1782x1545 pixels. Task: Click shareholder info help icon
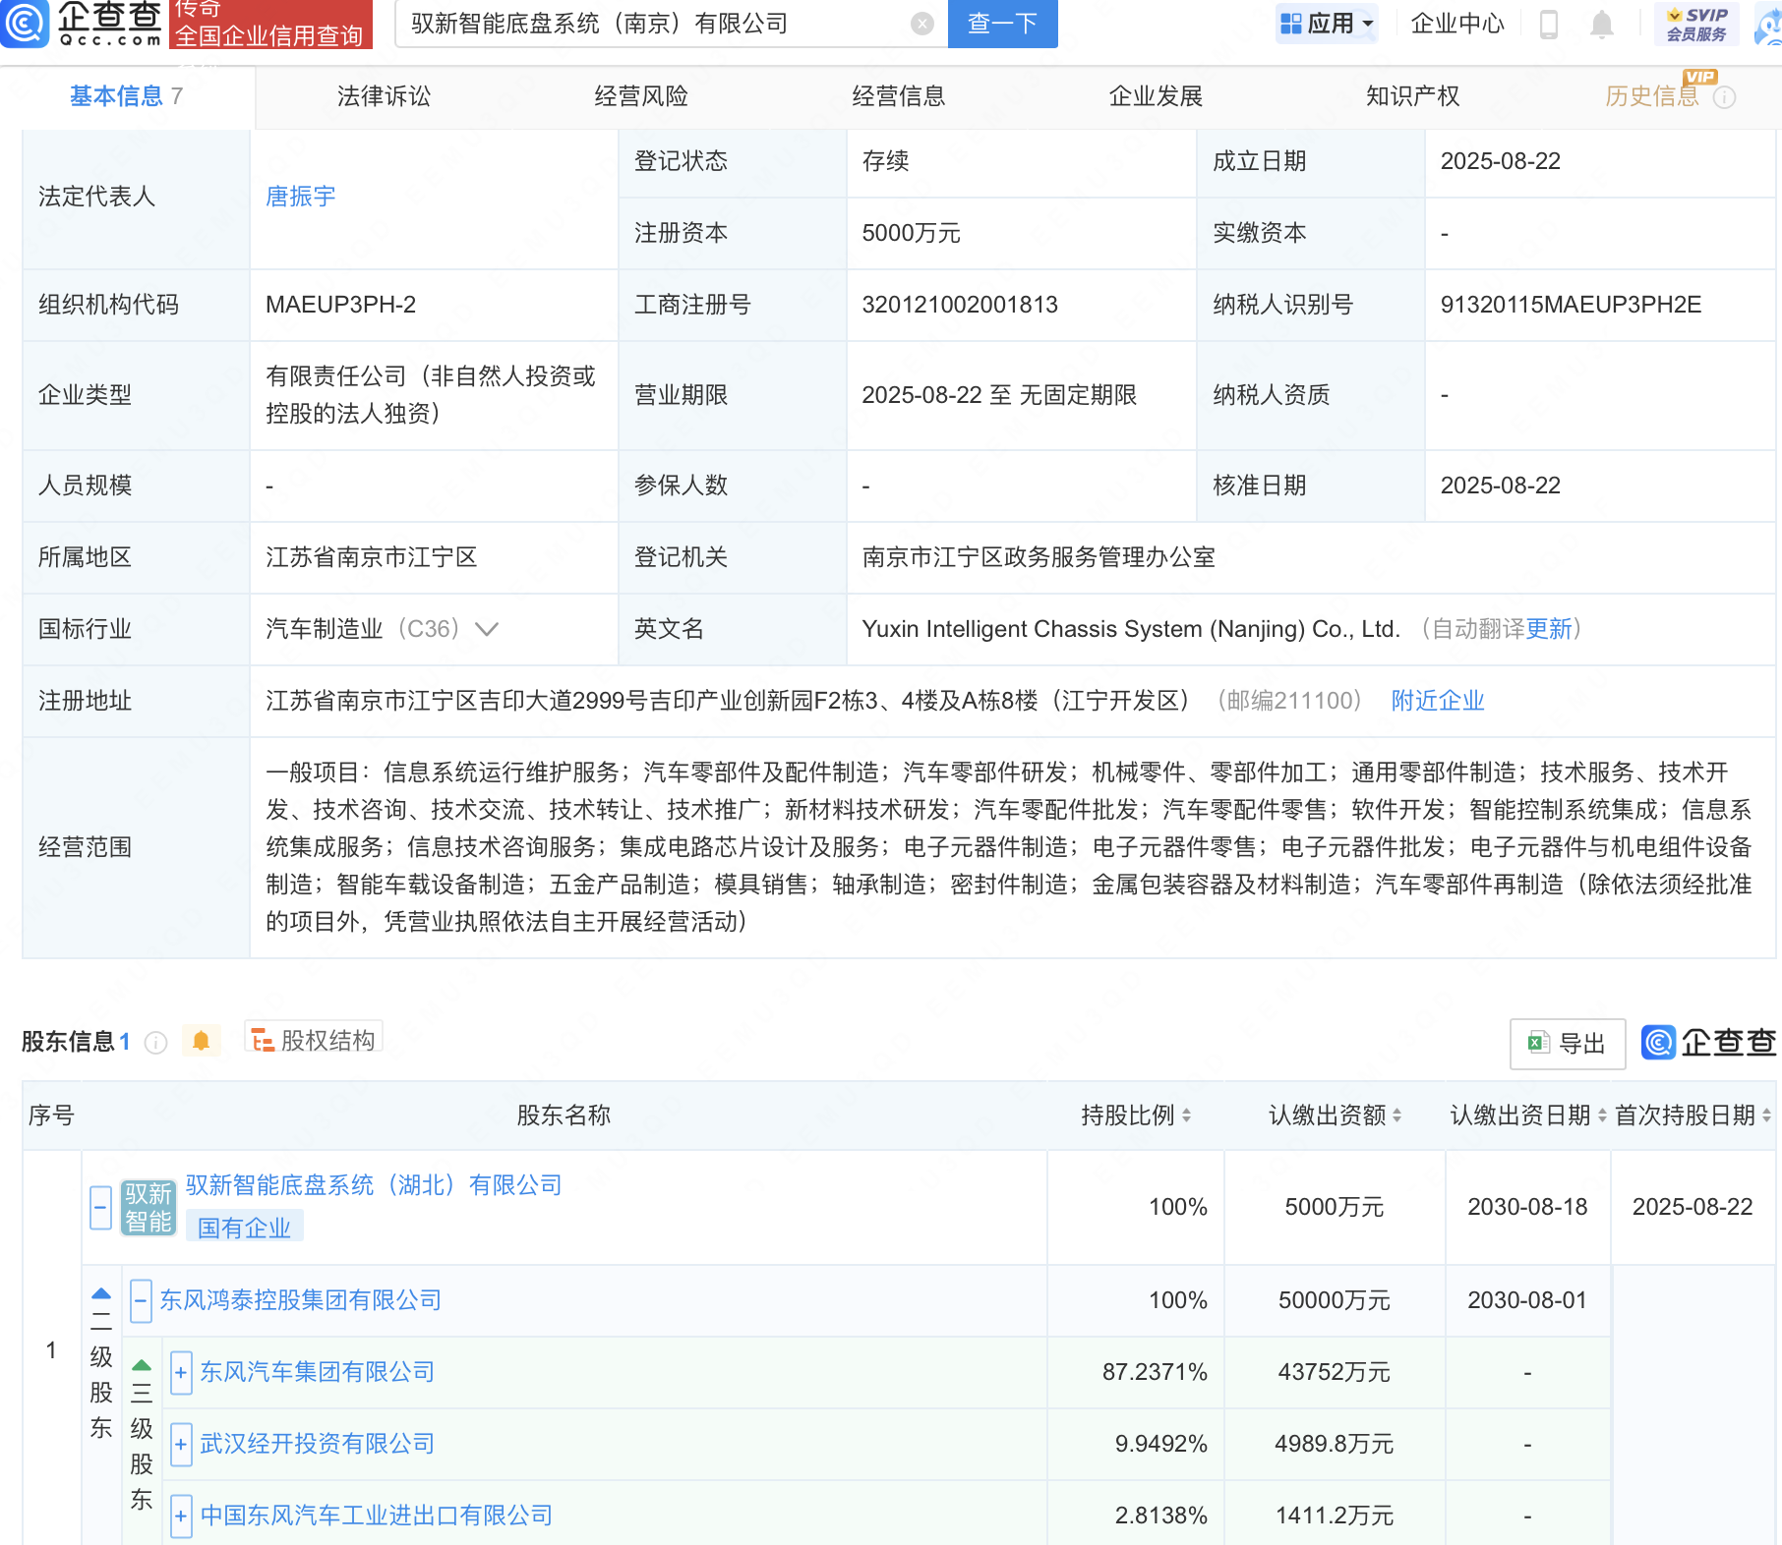coord(155,1042)
